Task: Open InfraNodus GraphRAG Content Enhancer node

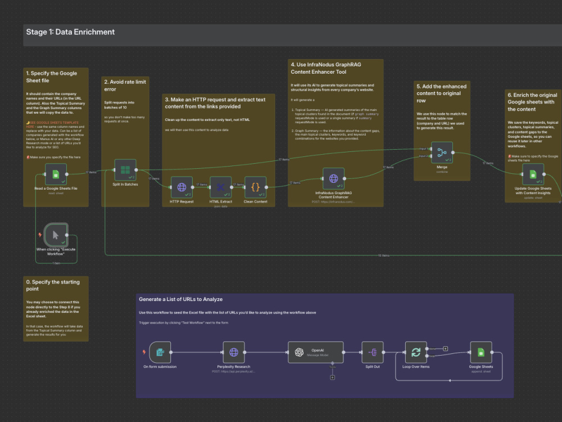Action: 333,178
